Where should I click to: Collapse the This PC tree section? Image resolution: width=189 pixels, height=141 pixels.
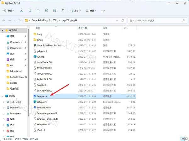[3, 96]
